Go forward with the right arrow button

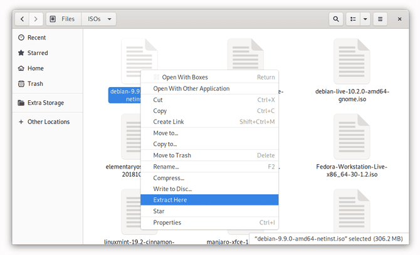36,19
